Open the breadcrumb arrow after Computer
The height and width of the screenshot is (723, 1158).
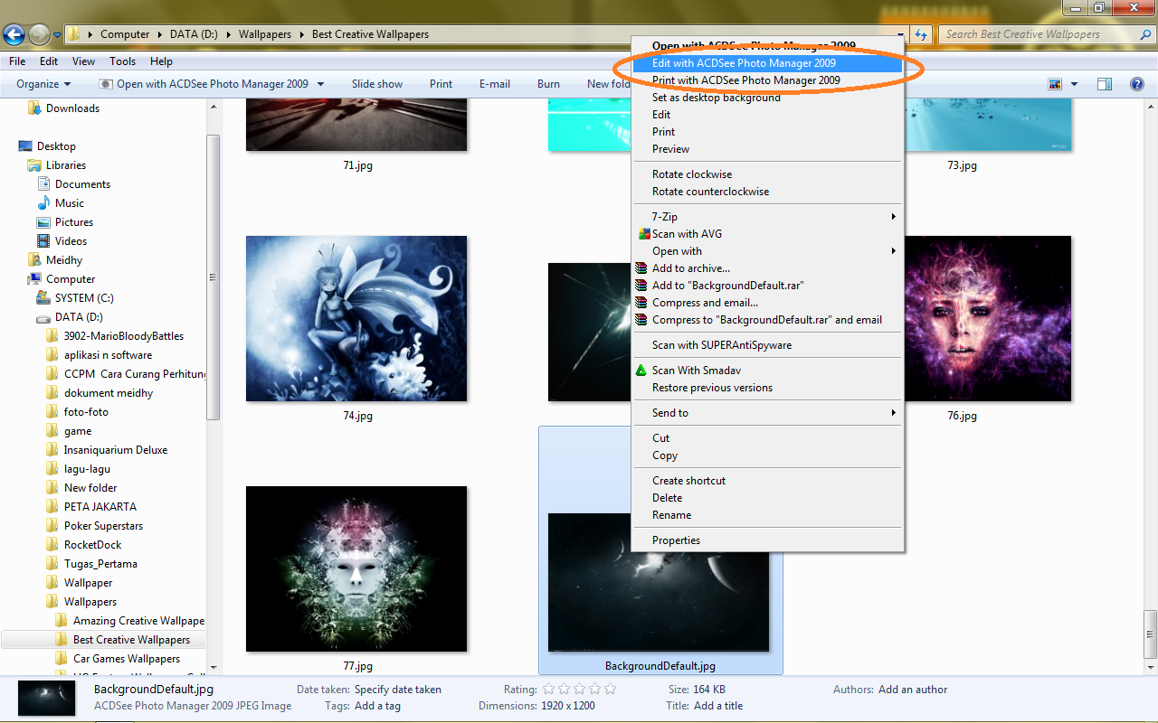(160, 34)
